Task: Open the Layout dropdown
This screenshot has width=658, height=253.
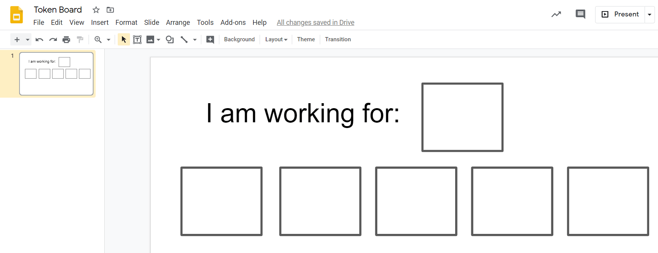Action: tap(276, 39)
